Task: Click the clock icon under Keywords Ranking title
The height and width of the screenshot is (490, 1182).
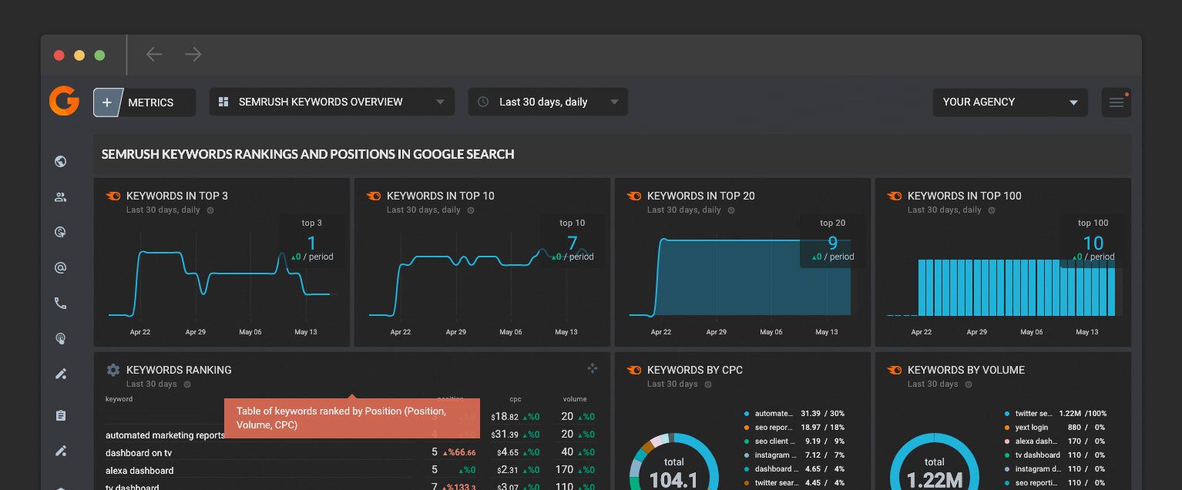Action: tap(187, 384)
